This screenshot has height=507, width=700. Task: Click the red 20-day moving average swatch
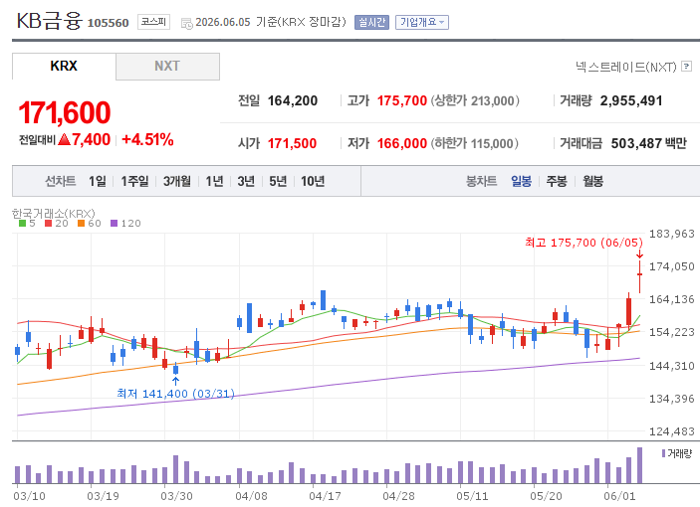click(x=49, y=224)
